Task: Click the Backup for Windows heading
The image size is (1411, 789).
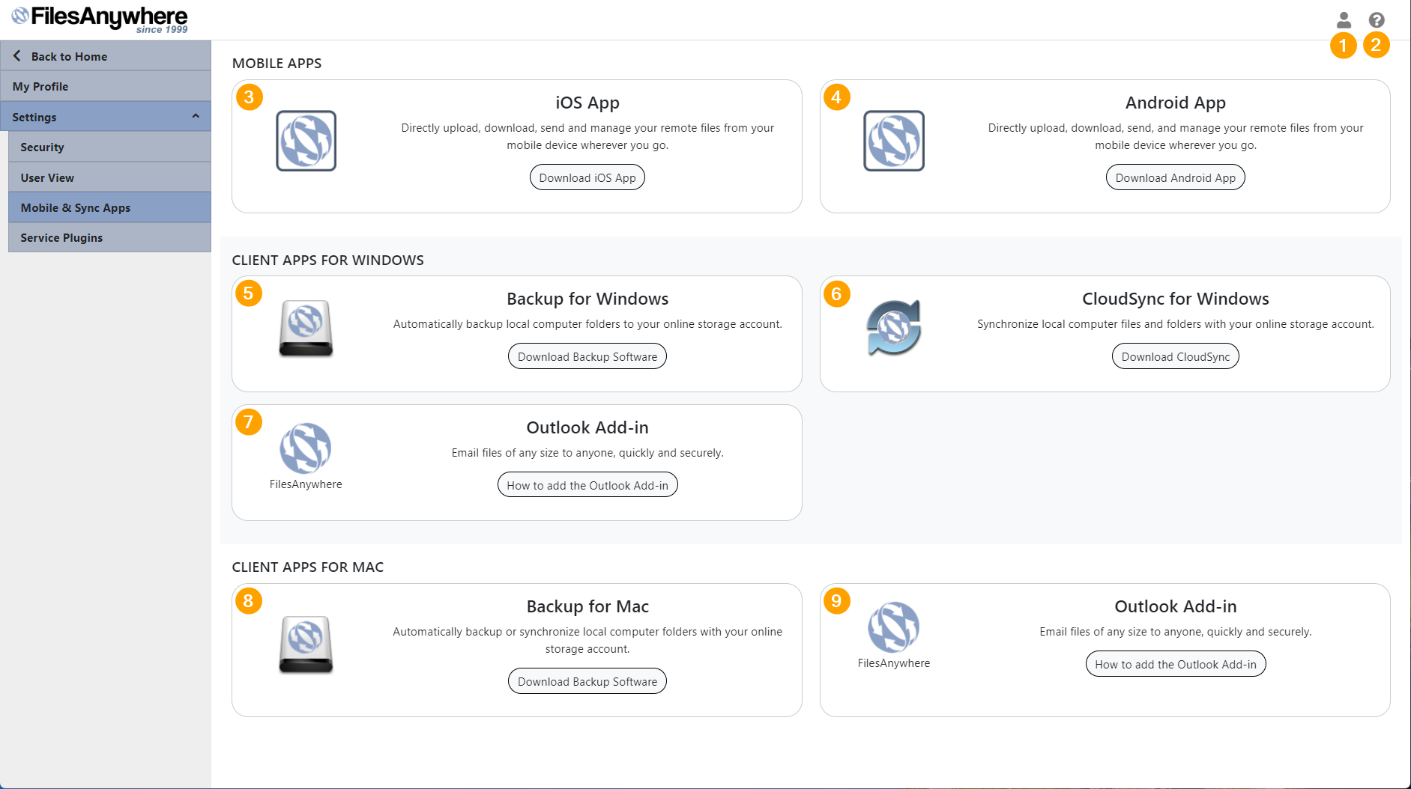Action: pyautogui.click(x=587, y=299)
